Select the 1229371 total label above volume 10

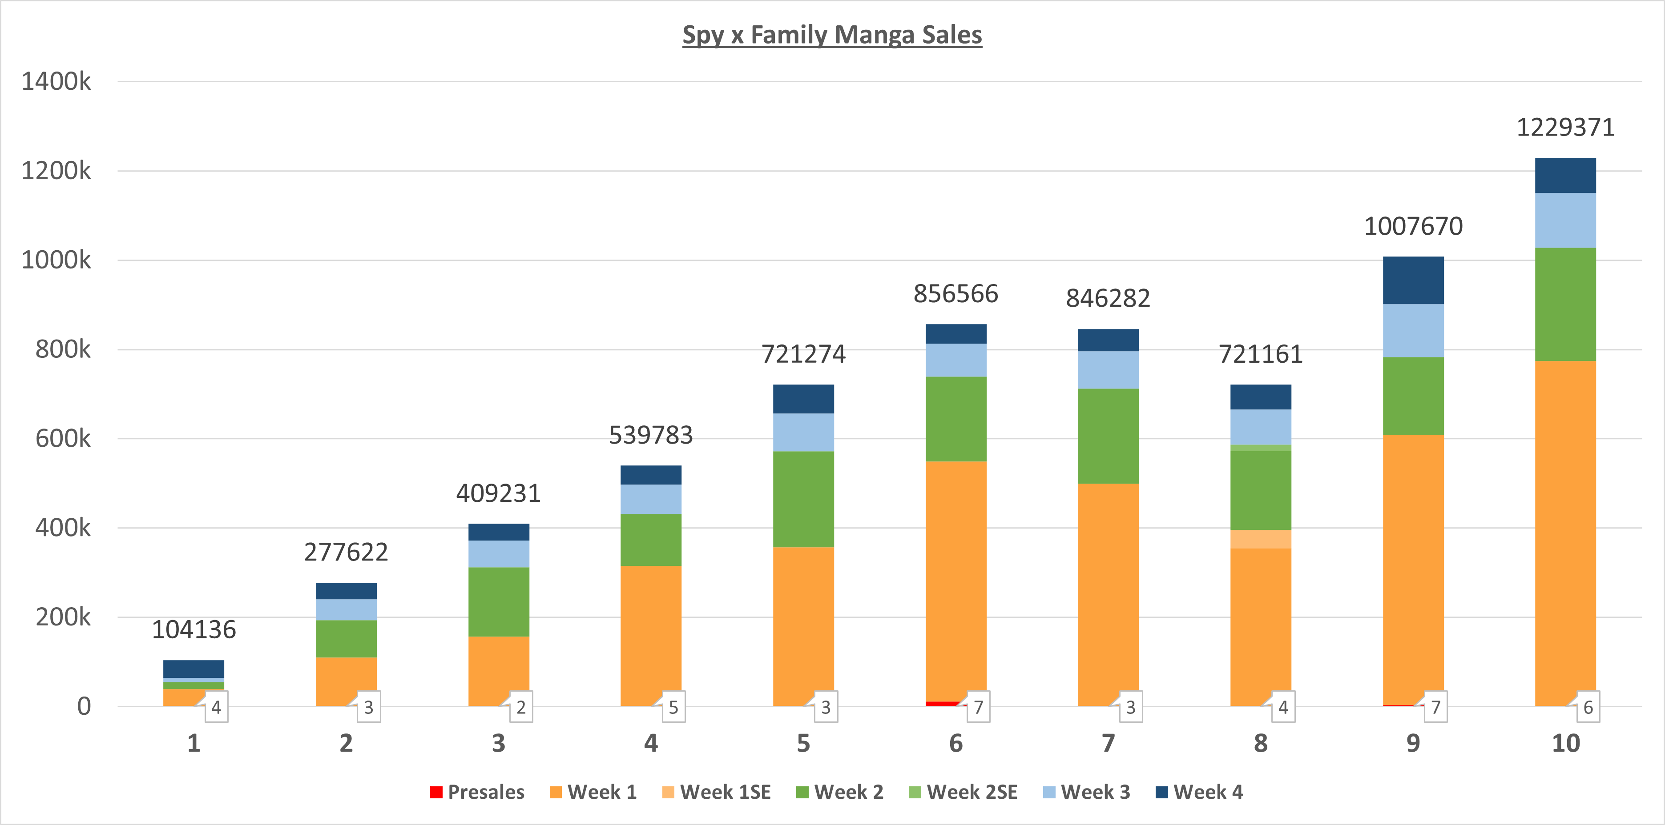click(1565, 127)
